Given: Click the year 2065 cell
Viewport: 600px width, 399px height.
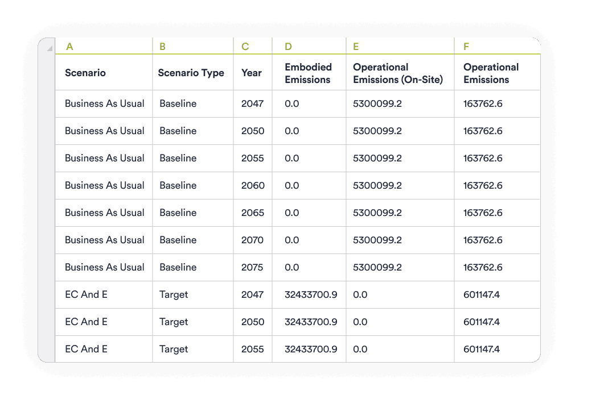Looking at the screenshot, I should 253,213.
